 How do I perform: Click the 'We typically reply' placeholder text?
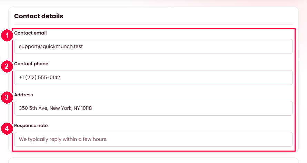point(63,139)
